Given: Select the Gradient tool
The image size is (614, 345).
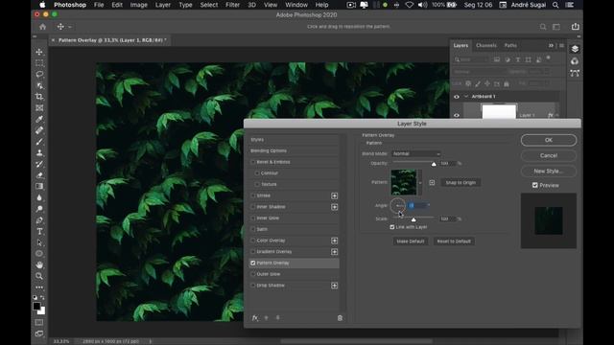Looking at the screenshot, I should [x=39, y=187].
